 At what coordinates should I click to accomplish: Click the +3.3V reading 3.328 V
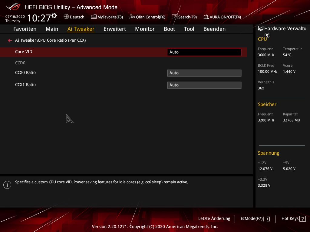[x=264, y=185]
